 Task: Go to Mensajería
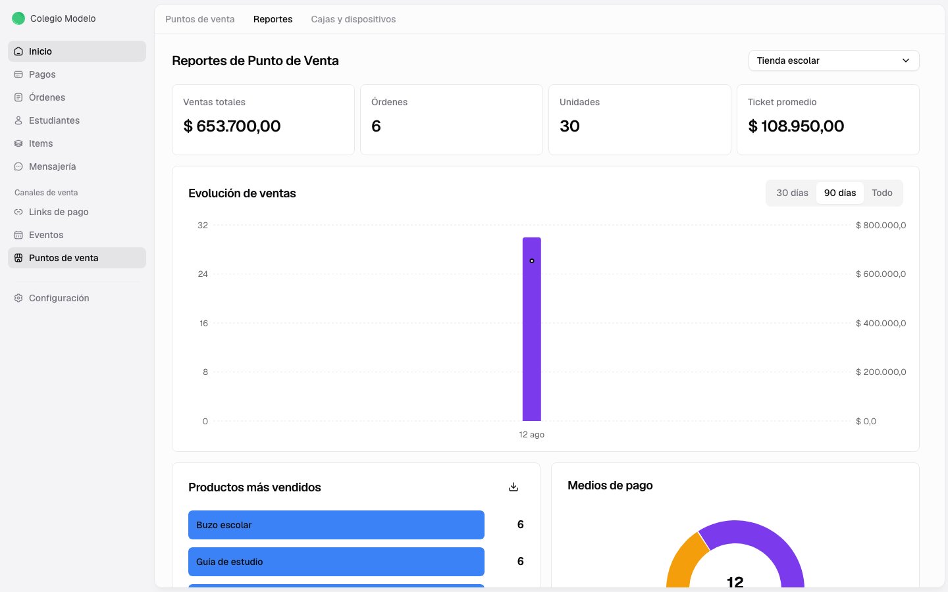[x=77, y=166]
